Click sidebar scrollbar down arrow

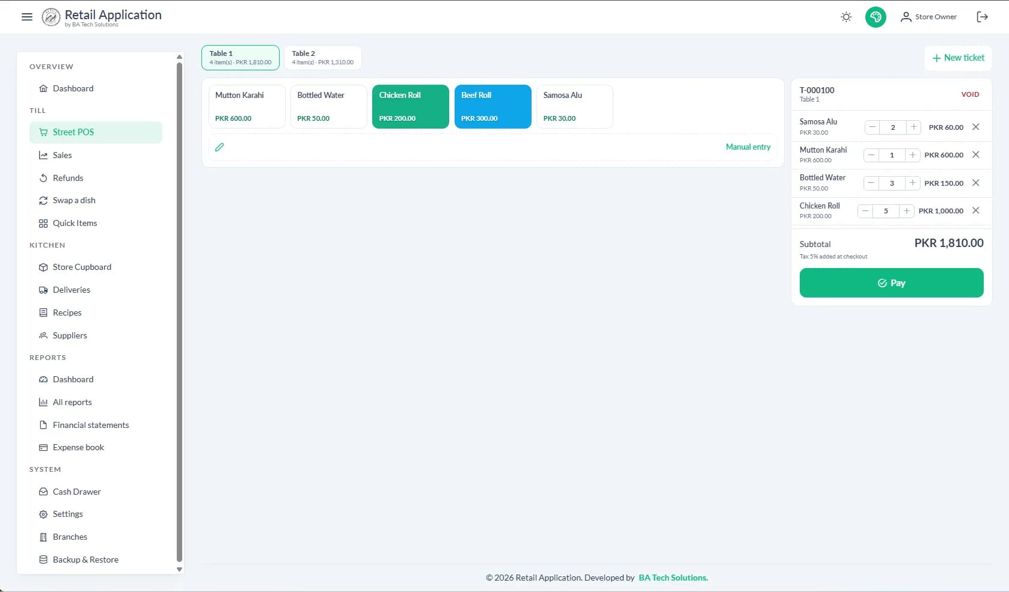click(179, 569)
